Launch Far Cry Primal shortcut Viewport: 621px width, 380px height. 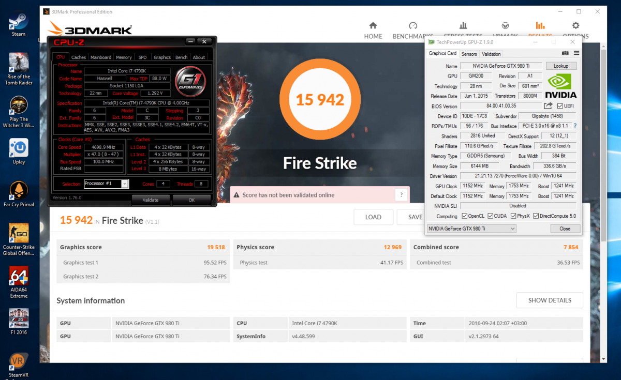19,194
